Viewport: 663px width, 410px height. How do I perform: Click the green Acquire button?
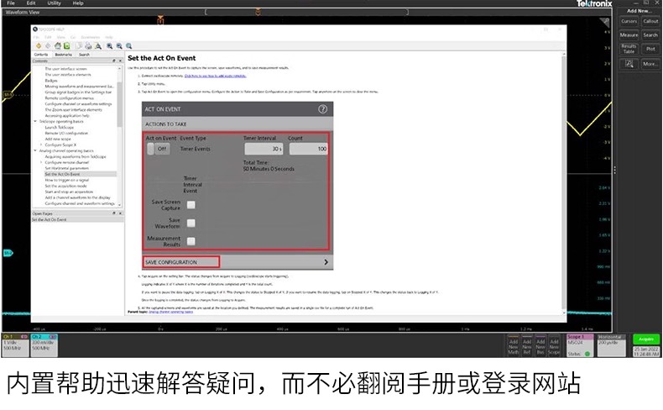pyautogui.click(x=645, y=339)
